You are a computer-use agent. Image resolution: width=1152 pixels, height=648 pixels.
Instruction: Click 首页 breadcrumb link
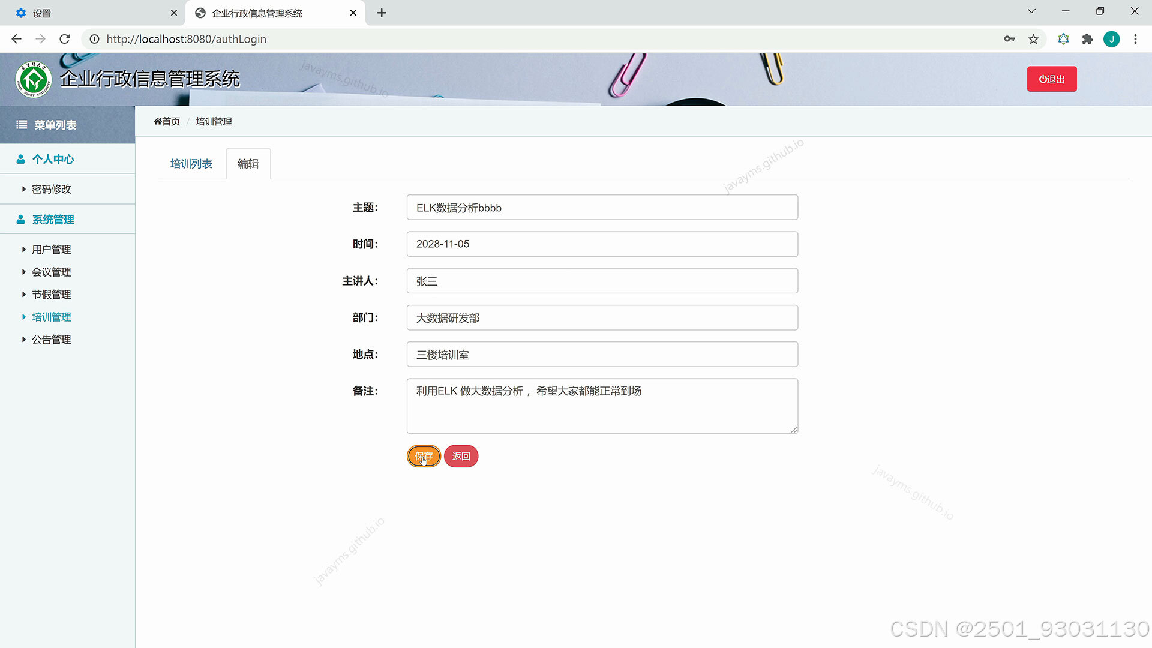pos(172,121)
